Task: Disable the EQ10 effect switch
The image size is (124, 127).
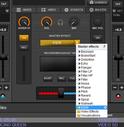Action: pos(79,108)
